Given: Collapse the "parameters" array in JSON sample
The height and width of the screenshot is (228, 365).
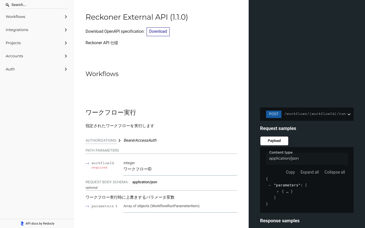Looking at the screenshot, I should pyautogui.click(x=270, y=185).
